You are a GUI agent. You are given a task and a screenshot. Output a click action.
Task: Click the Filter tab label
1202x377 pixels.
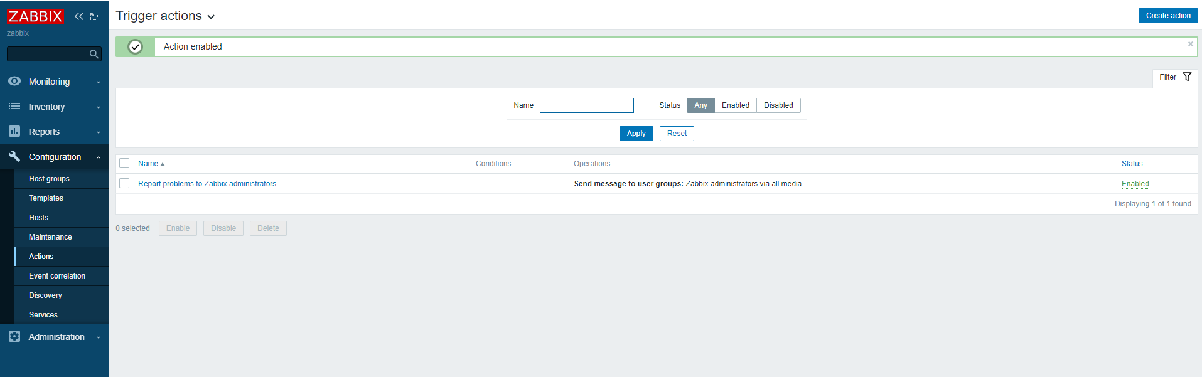1167,77
